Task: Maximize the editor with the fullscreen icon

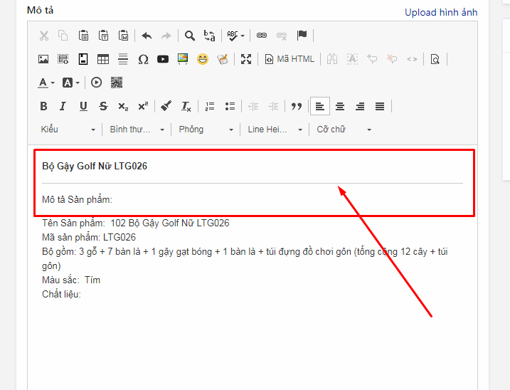Action: [246, 59]
